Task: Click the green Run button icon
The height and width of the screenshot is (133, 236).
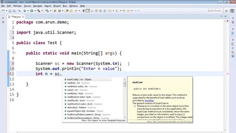Action: pyautogui.click(x=32, y=11)
